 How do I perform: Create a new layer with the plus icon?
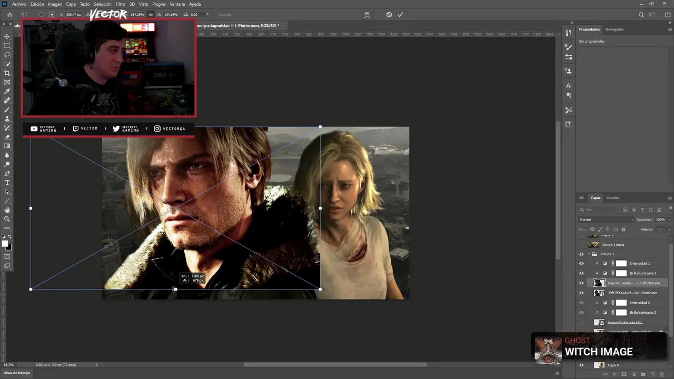[x=653, y=374]
